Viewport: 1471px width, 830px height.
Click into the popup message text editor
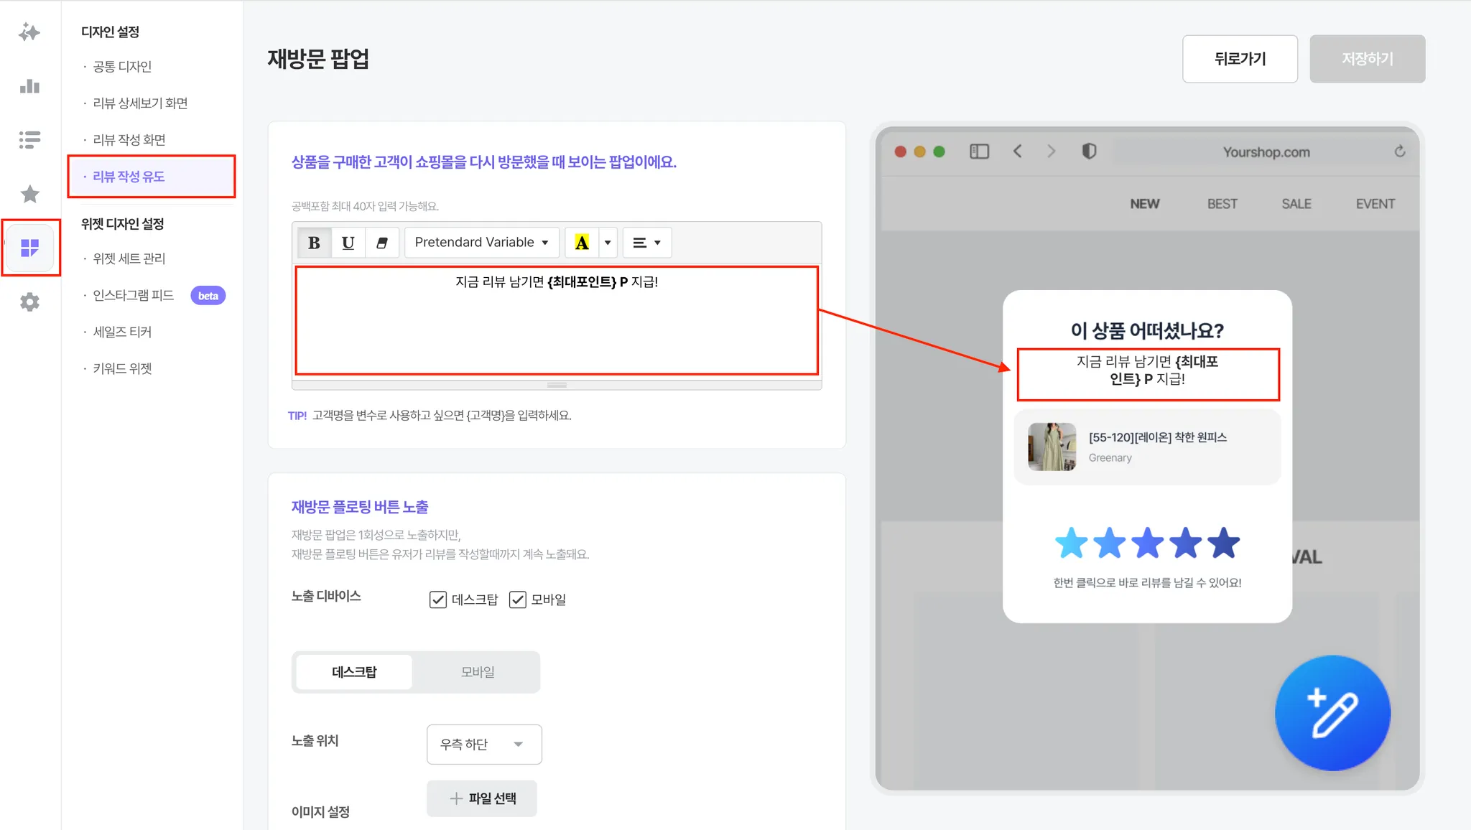(557, 320)
